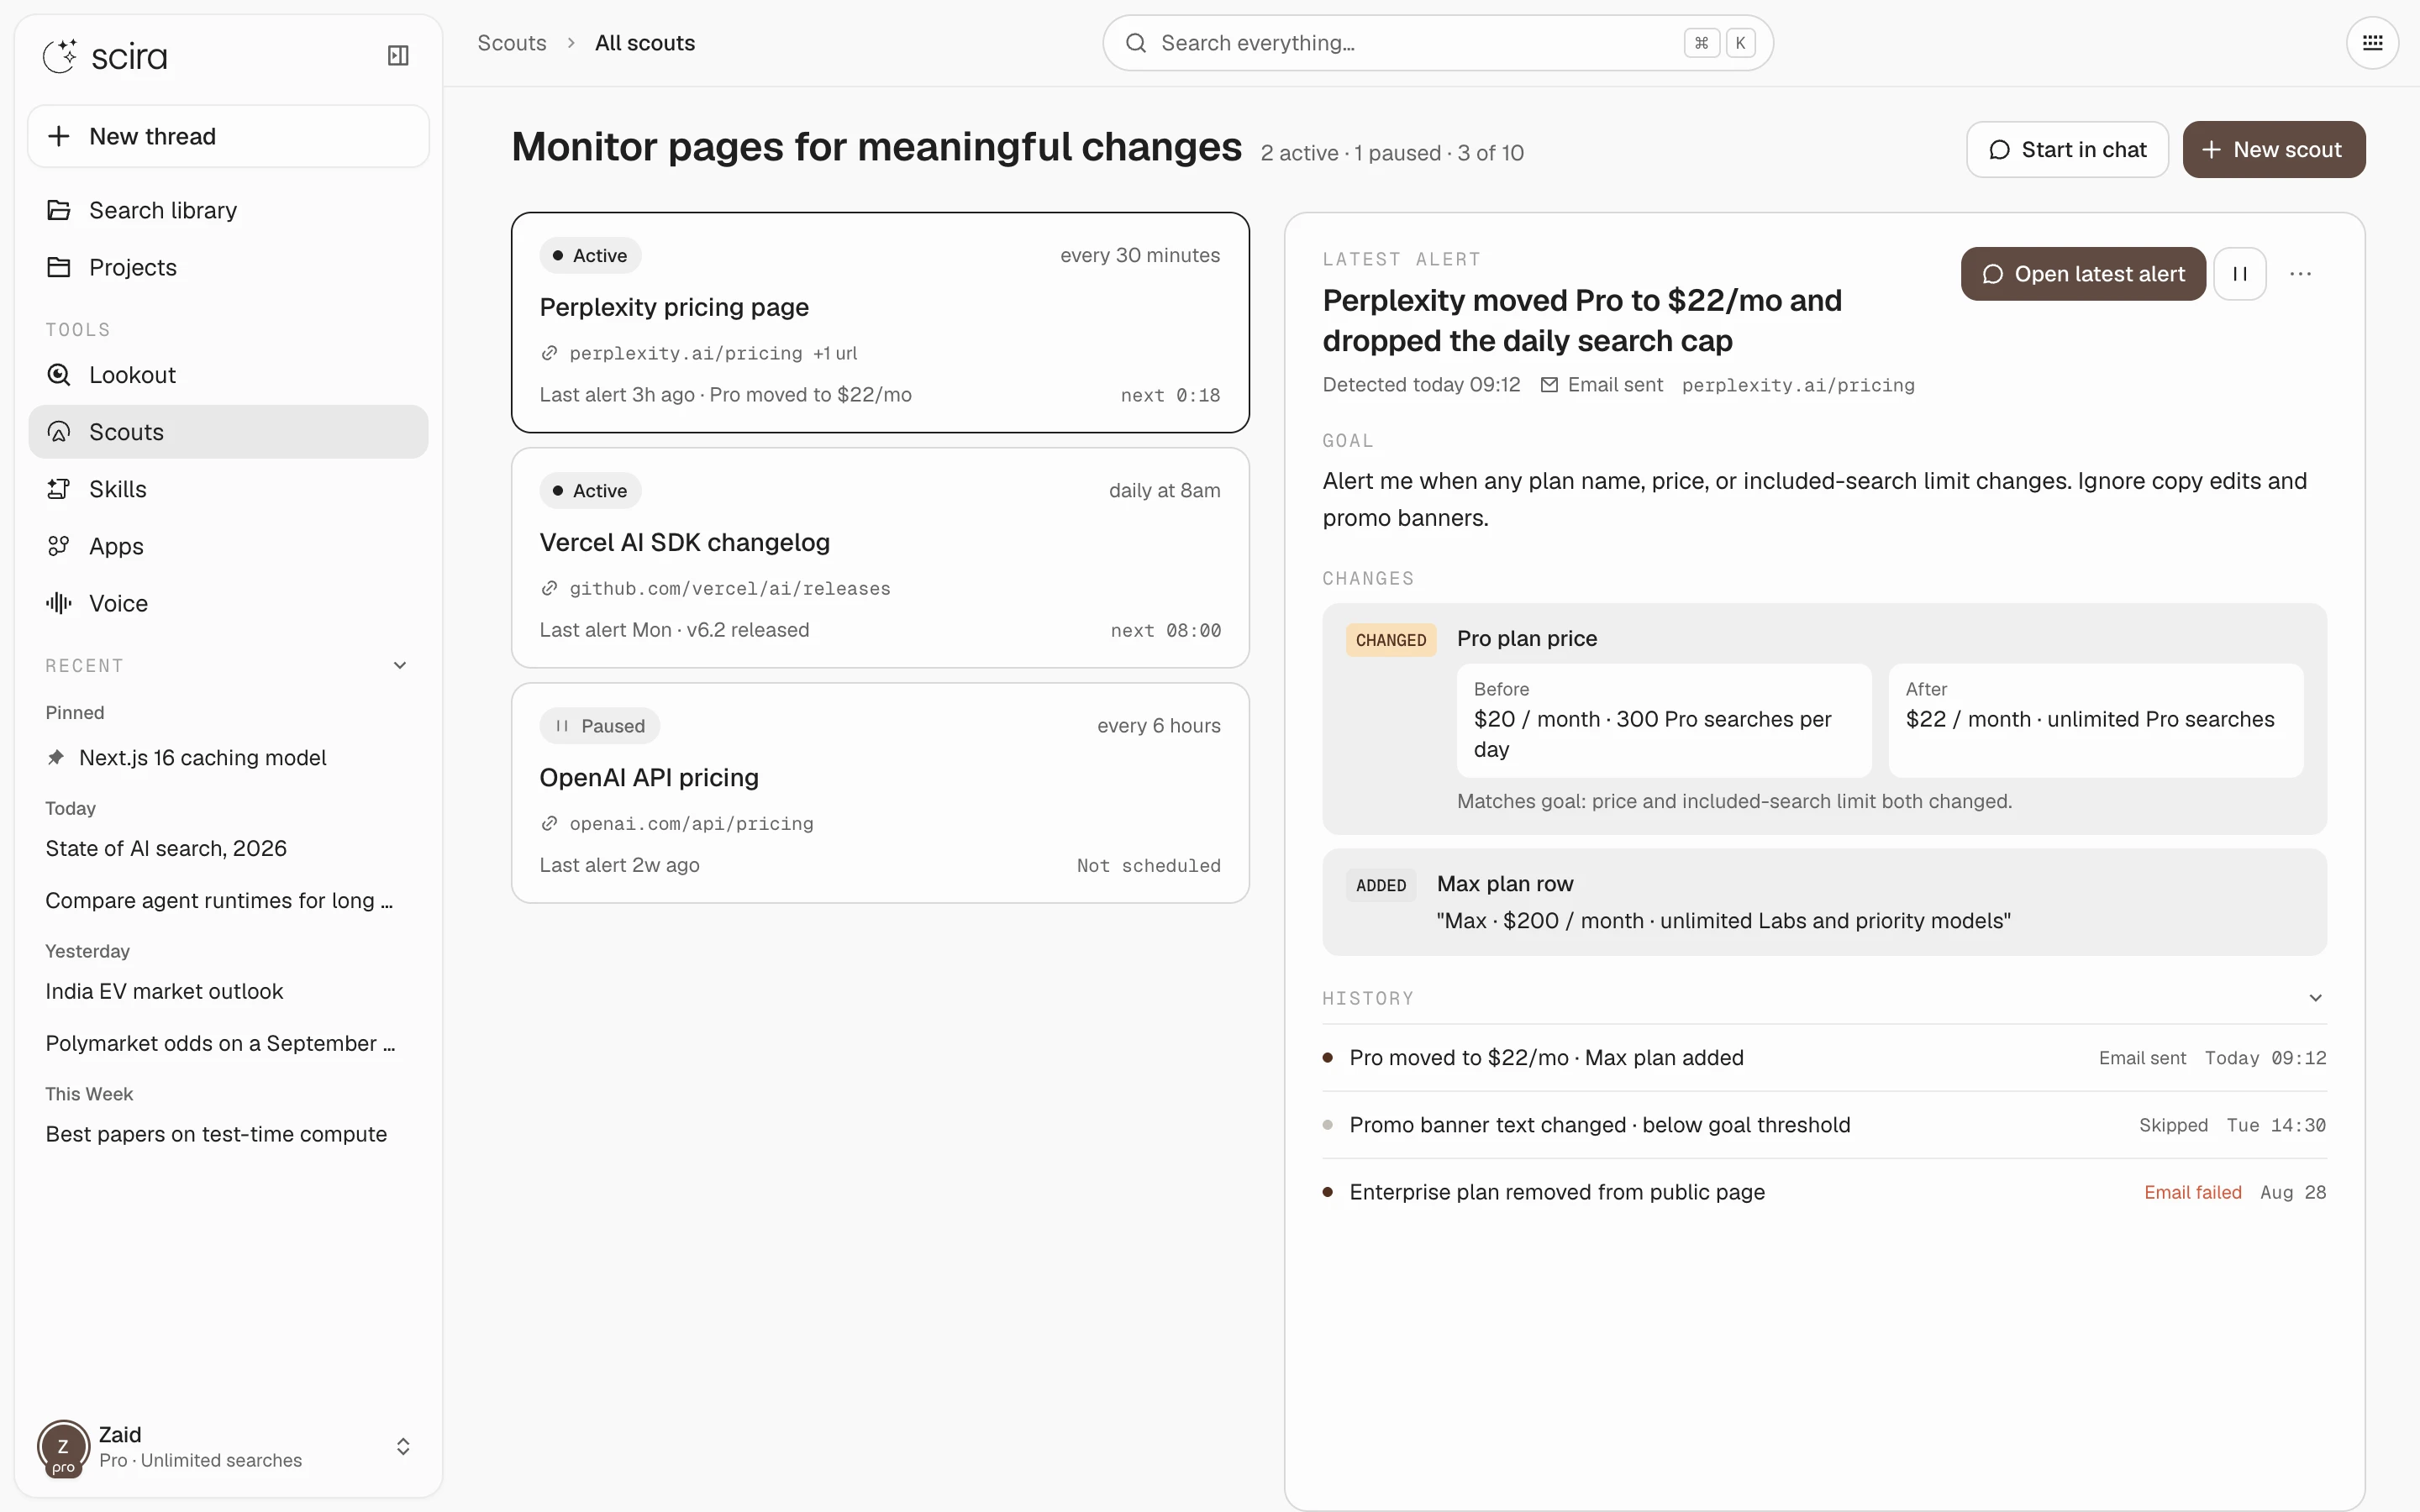Click the link icon beside github.com/vercel/ai/releases
Viewport: 2420px width, 1512px height.
tap(549, 588)
